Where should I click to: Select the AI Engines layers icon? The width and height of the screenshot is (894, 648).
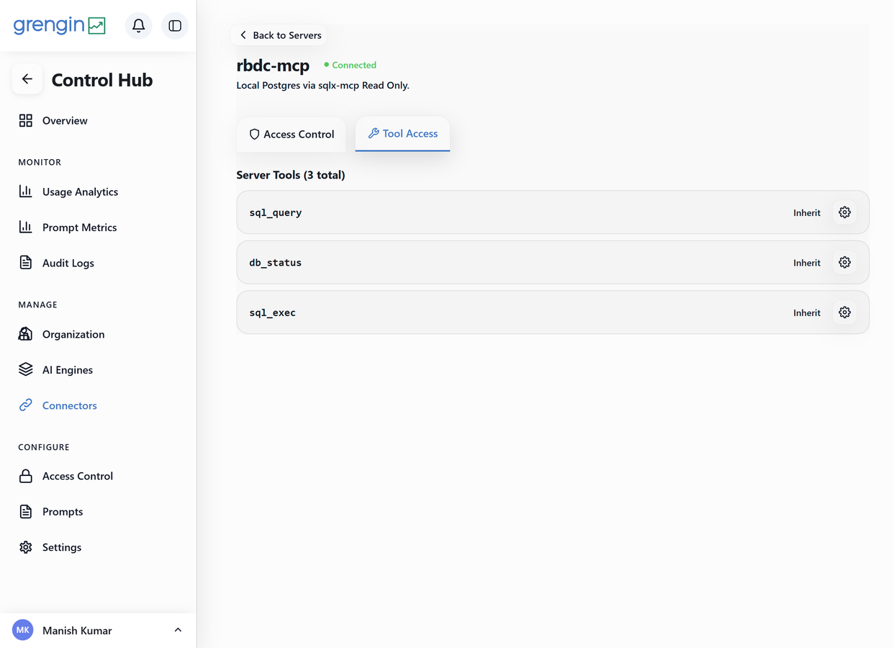pyautogui.click(x=26, y=369)
